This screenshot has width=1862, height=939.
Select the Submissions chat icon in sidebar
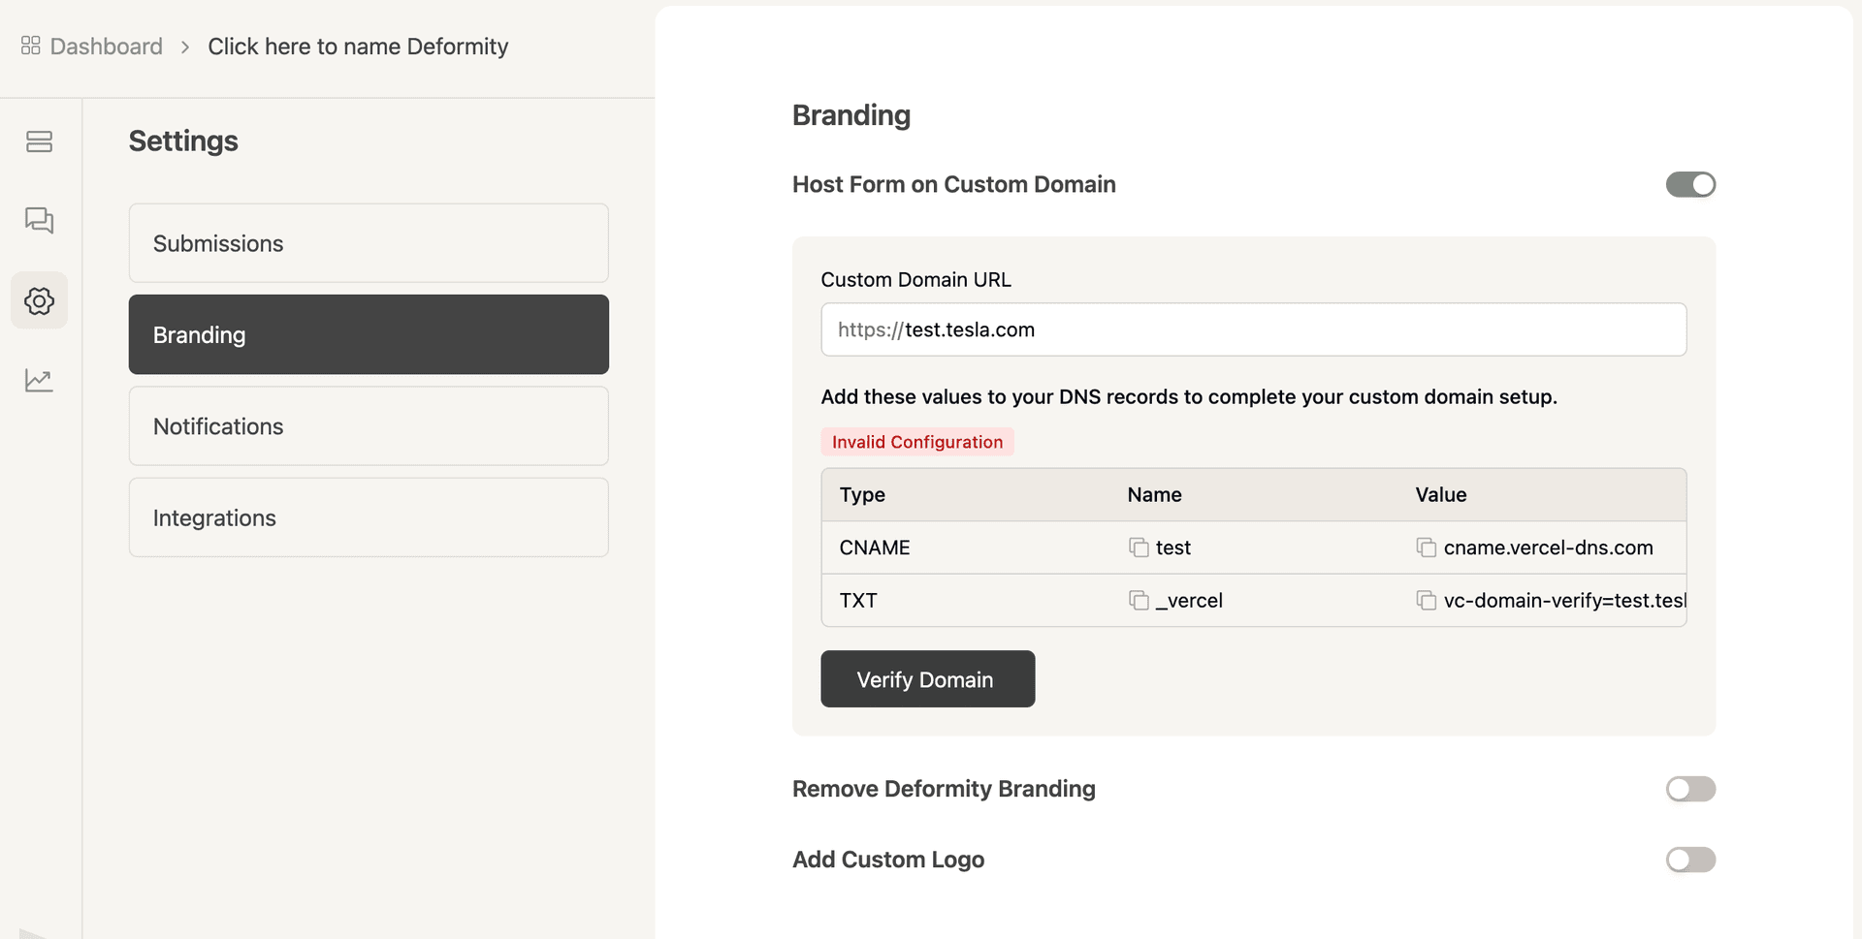(39, 221)
